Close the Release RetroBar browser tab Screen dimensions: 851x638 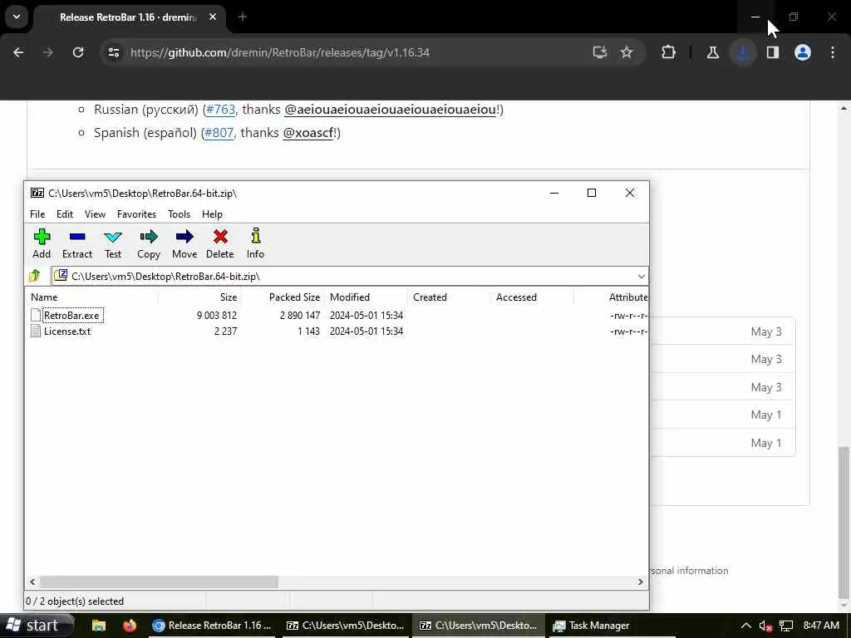point(213,17)
